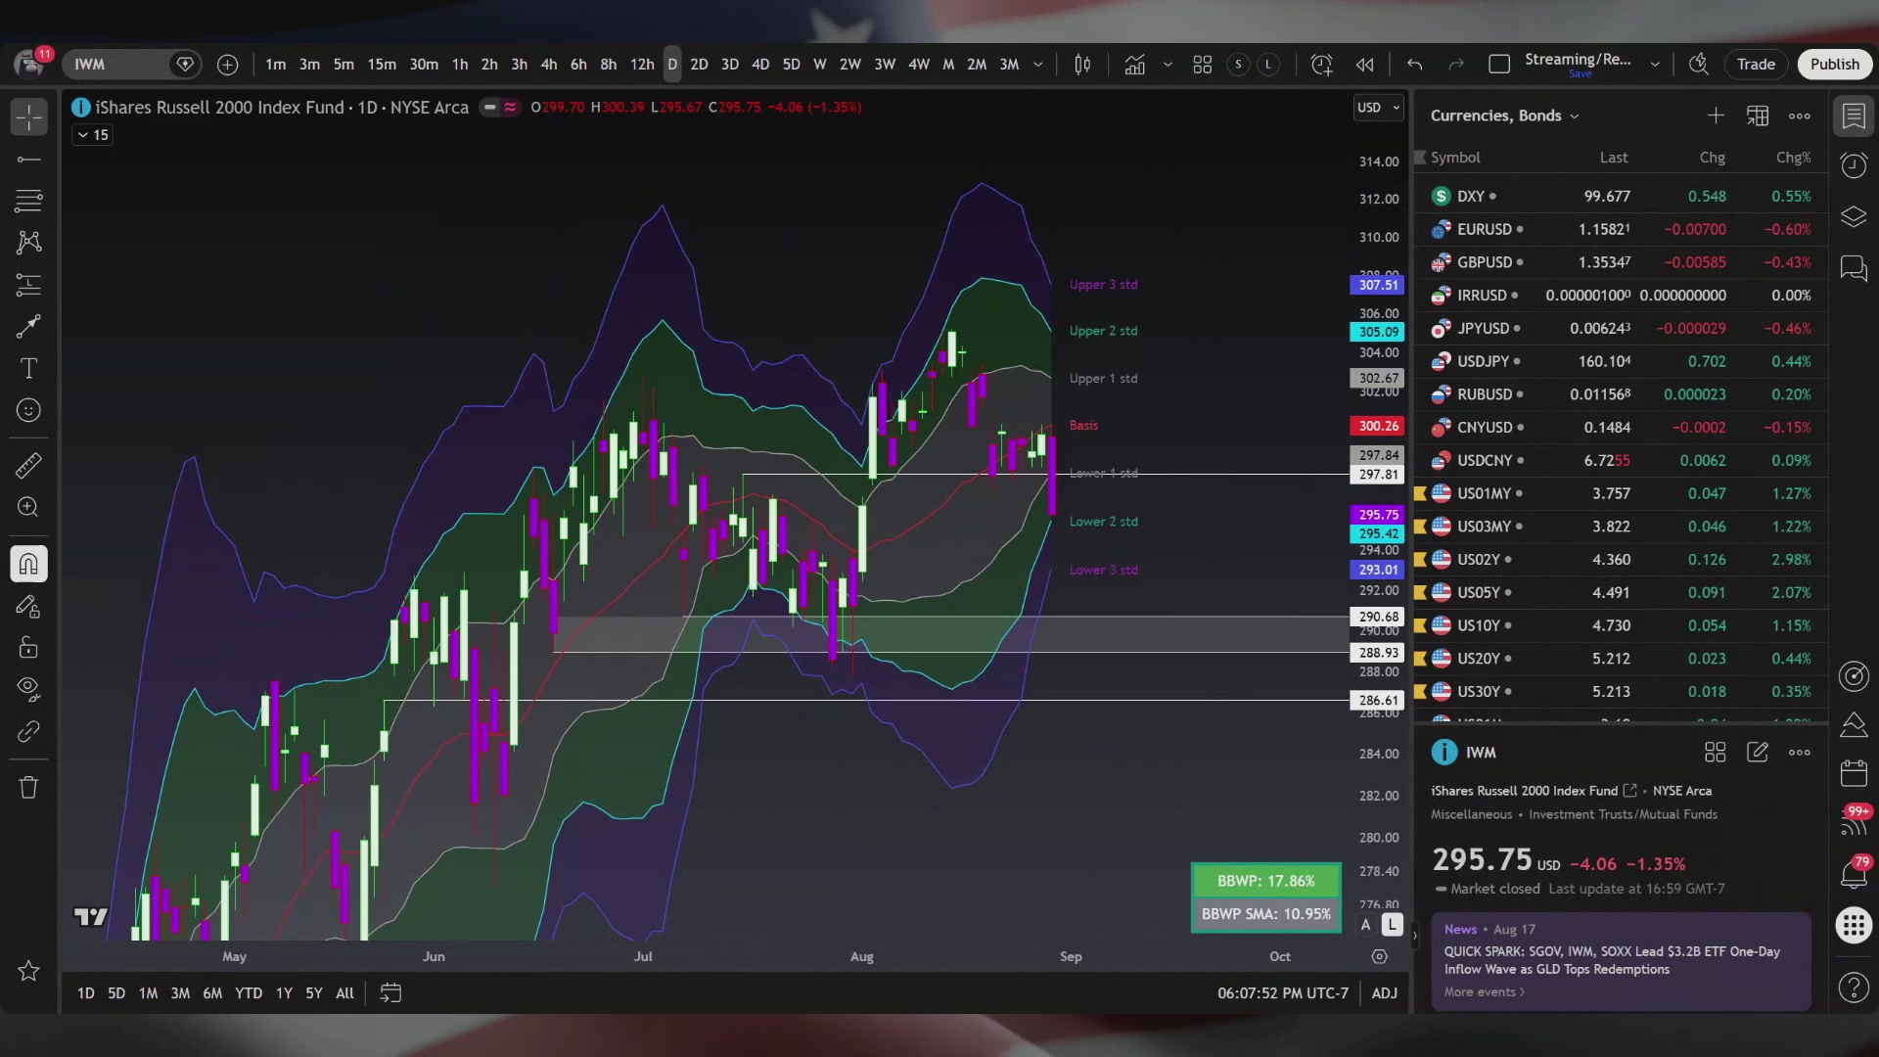
Task: Open More events news link
Action: pyautogui.click(x=1484, y=992)
